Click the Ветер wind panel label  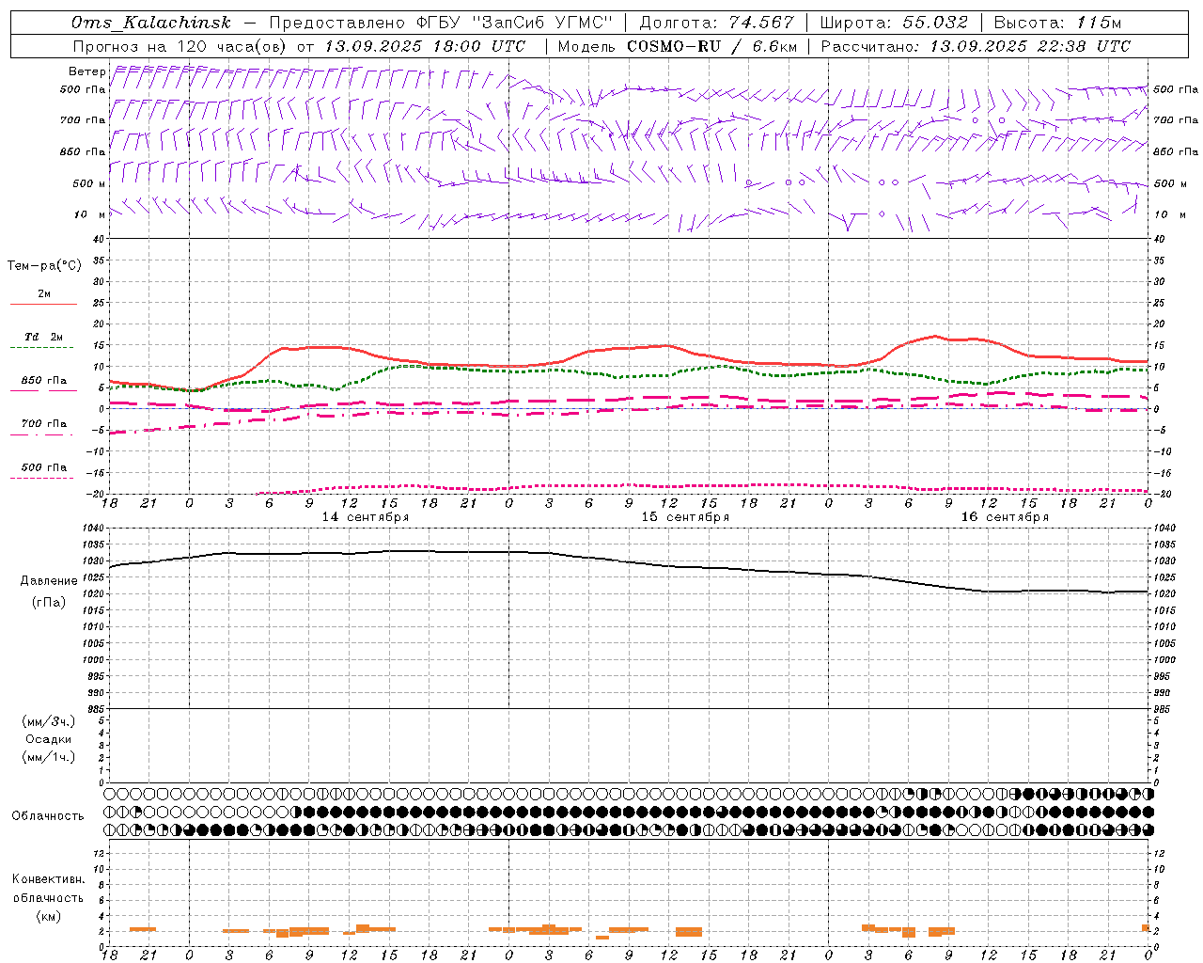pos(86,71)
